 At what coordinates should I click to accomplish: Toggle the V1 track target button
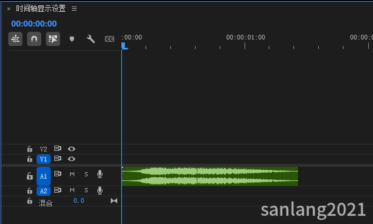click(x=44, y=159)
